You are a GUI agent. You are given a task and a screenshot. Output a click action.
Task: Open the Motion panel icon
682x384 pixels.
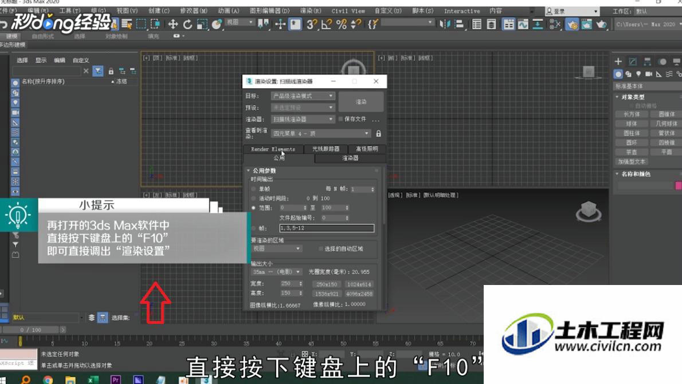click(663, 62)
